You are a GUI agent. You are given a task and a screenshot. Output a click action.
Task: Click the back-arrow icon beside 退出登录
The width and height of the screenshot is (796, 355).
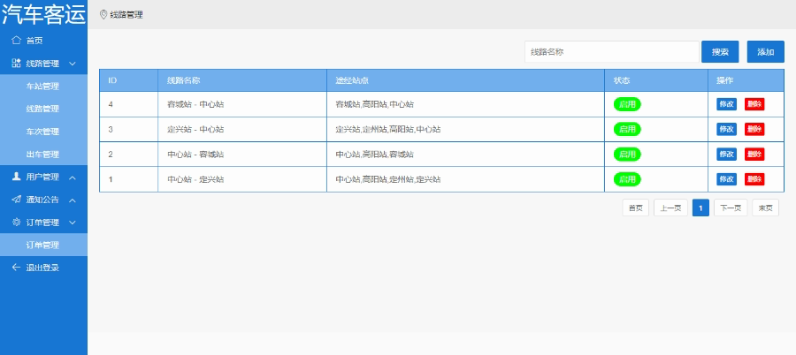coord(16,268)
